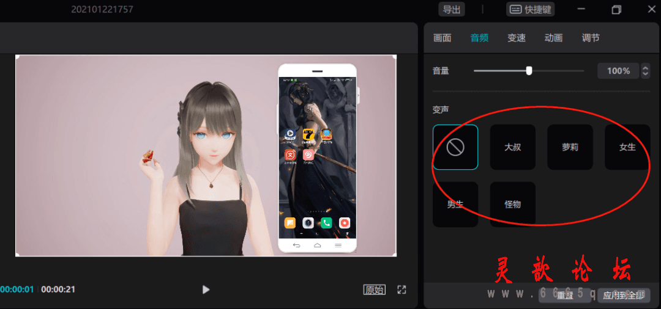
Task: Enter fullscreen preview mode
Action: 401,289
